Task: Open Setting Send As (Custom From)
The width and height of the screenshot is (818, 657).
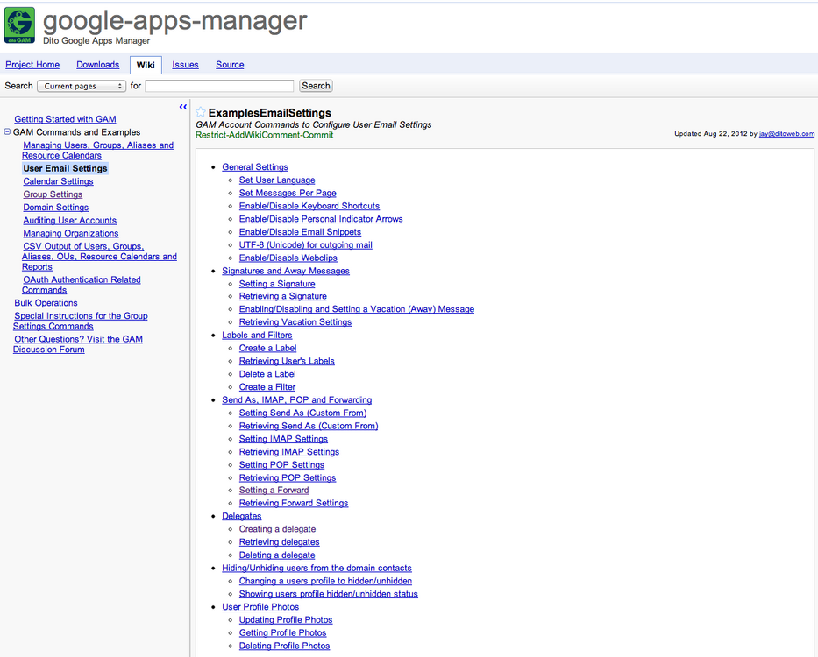Action: pyautogui.click(x=303, y=413)
